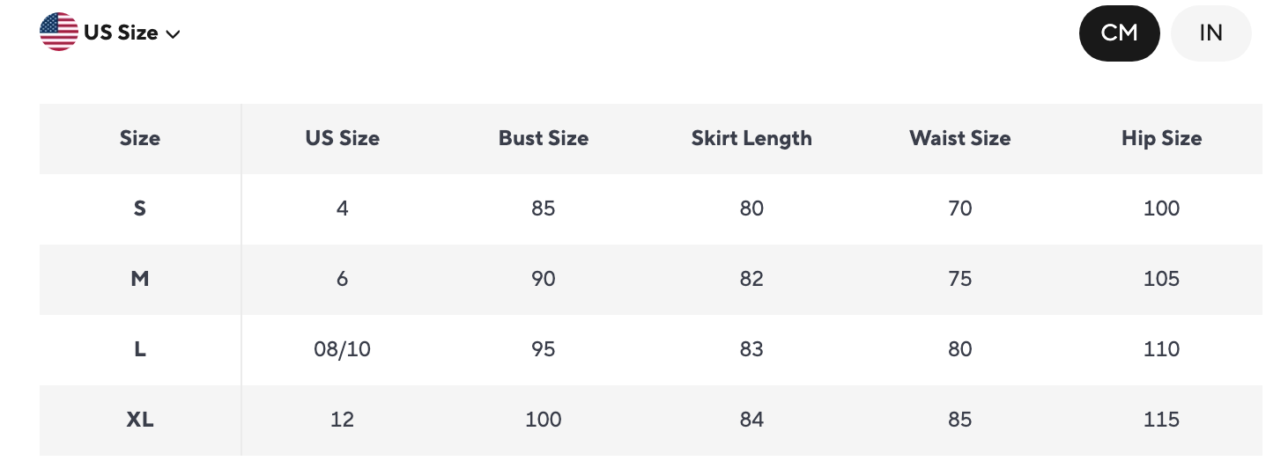Screen dimensions: 1288x468
Task: Click the US flag icon
Action: [59, 33]
